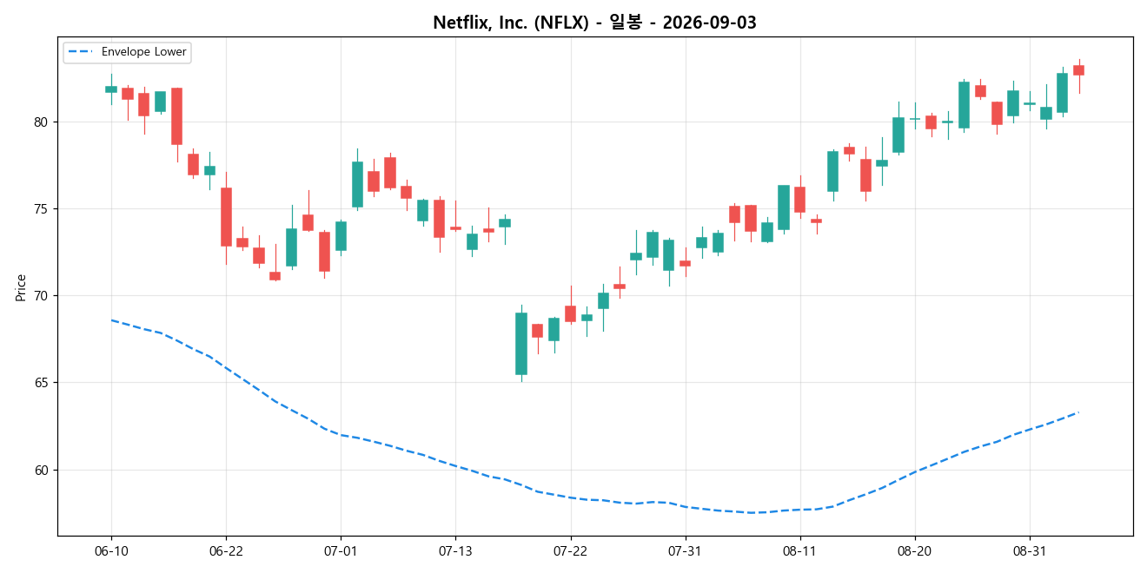The height and width of the screenshot is (573, 1147).
Task: Click the 08-31 x-axis date label
Action: (x=1029, y=550)
